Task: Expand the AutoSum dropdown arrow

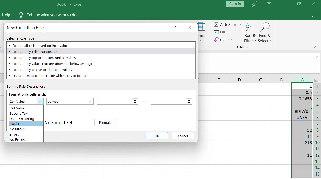Action: 241,24
